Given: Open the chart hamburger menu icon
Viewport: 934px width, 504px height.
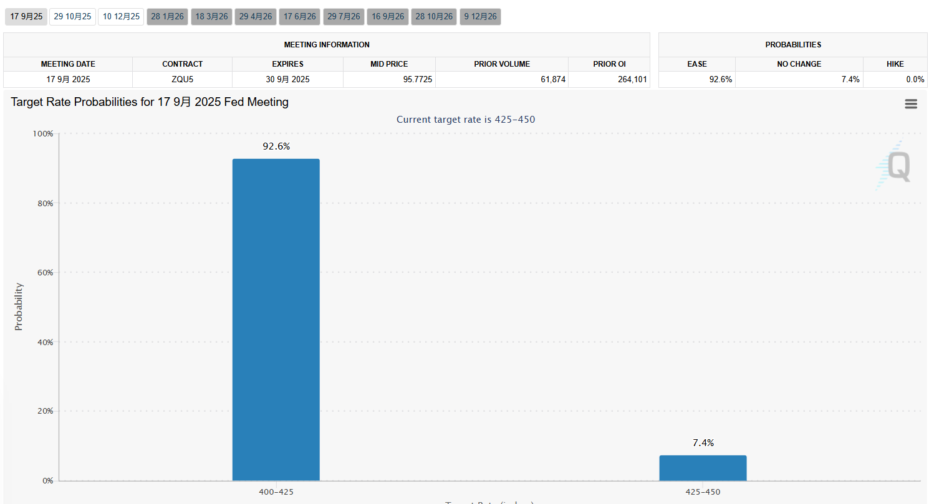Looking at the screenshot, I should [911, 104].
